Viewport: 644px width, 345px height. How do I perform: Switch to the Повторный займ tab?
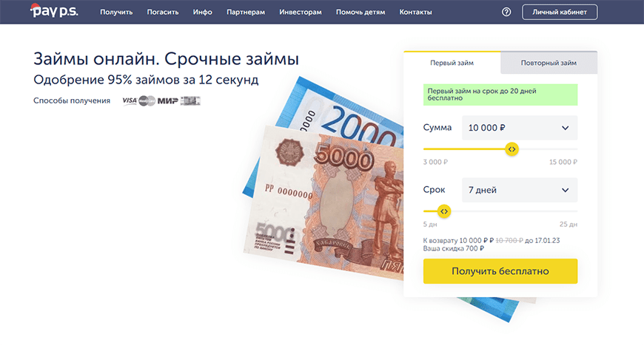549,63
